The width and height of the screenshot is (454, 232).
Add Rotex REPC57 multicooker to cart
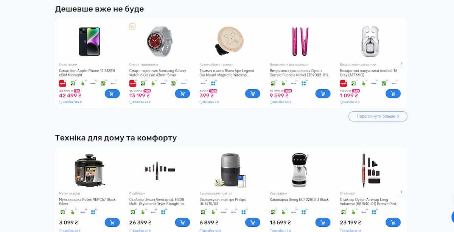coord(112,223)
